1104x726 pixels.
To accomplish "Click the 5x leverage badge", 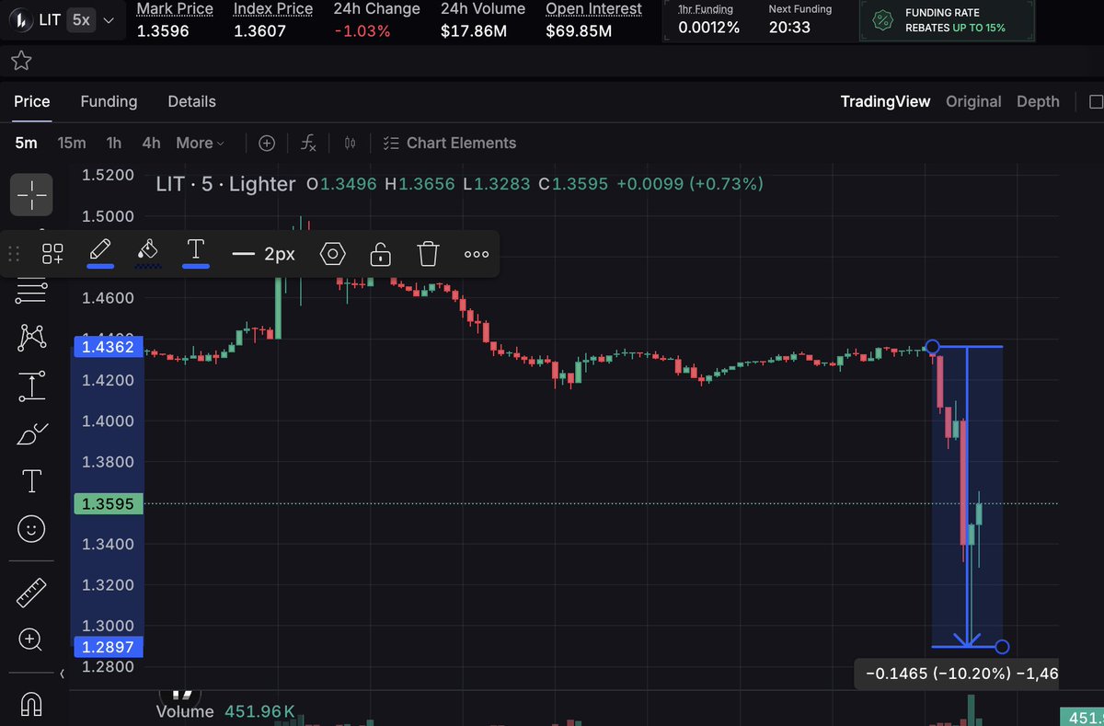I will 81,20.
